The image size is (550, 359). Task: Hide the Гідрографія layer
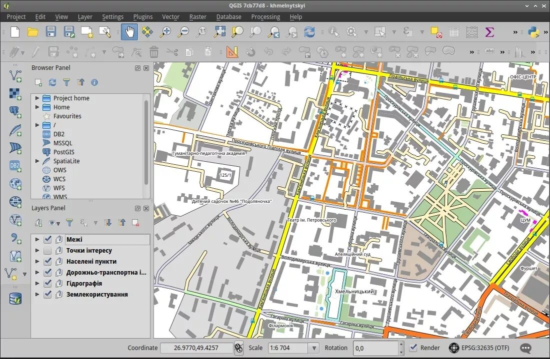pyautogui.click(x=47, y=284)
